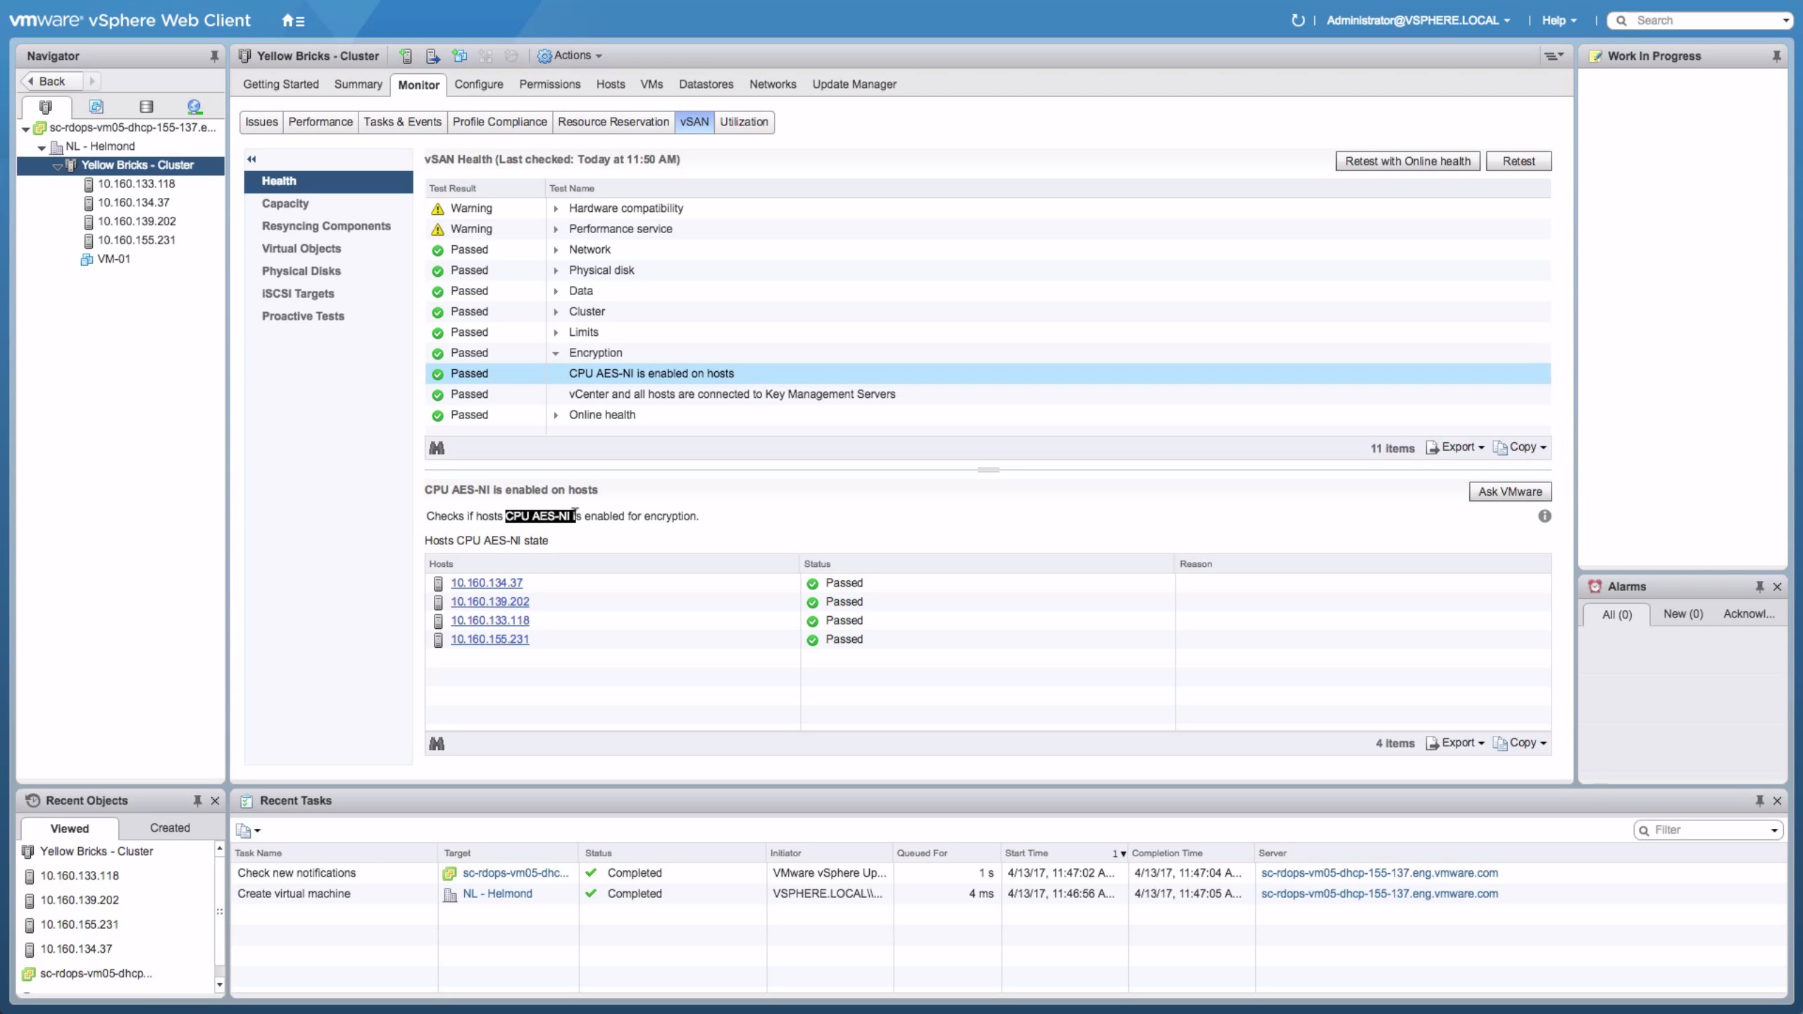Open host link 10.160.155.231 in hosts table

pos(489,639)
